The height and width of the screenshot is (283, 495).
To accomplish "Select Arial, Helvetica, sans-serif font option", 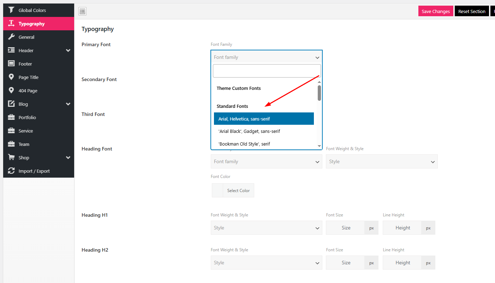I will click(x=264, y=119).
